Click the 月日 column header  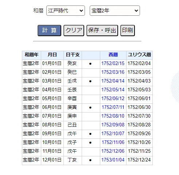pos(52,55)
